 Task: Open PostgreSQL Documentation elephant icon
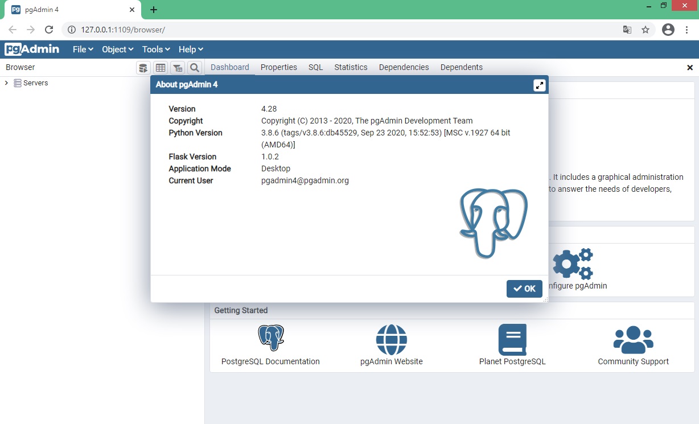coord(270,337)
